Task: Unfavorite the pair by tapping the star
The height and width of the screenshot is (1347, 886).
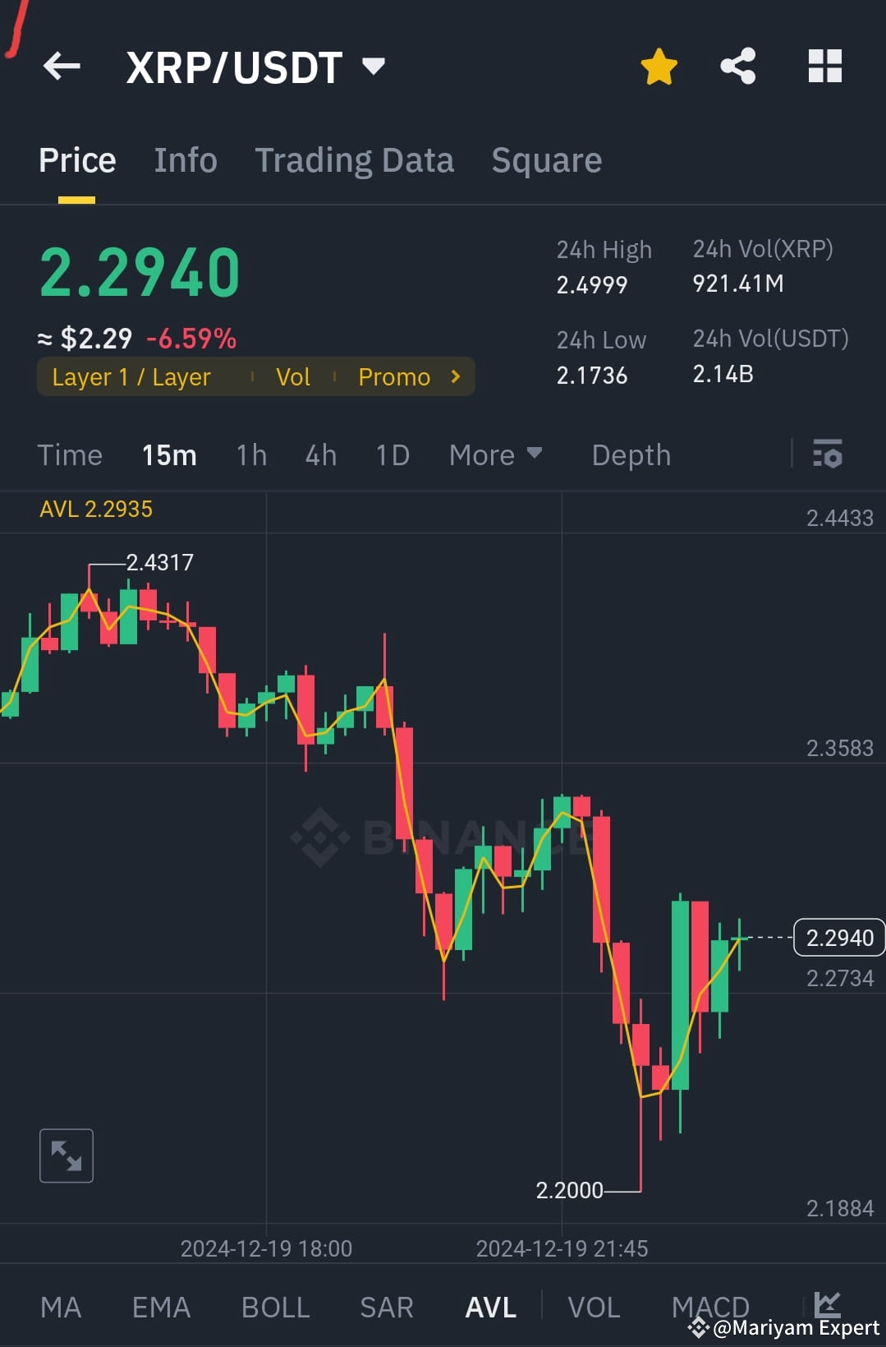Action: 659,67
